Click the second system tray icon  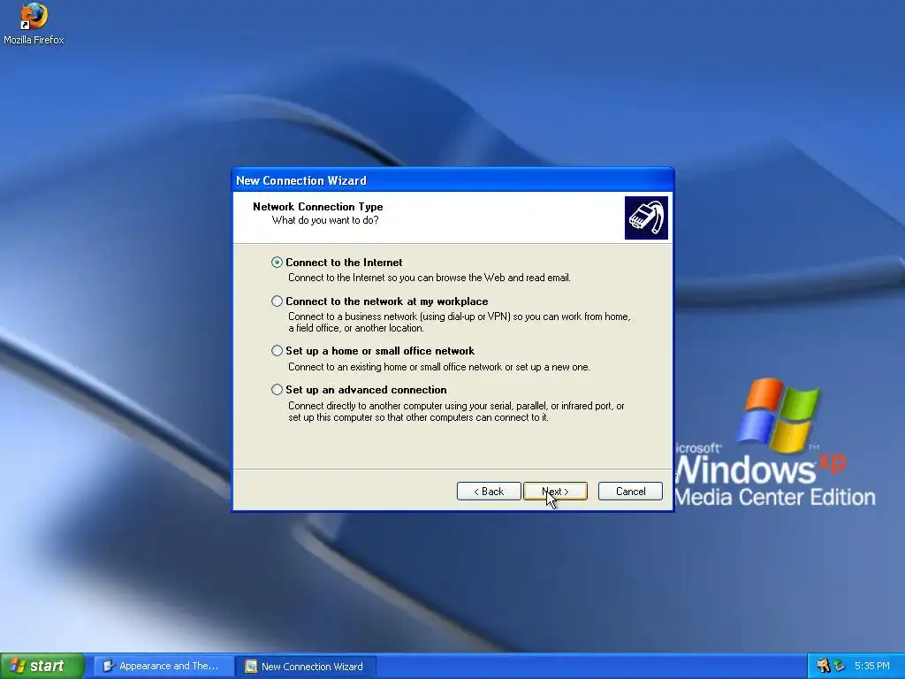pyautogui.click(x=839, y=666)
